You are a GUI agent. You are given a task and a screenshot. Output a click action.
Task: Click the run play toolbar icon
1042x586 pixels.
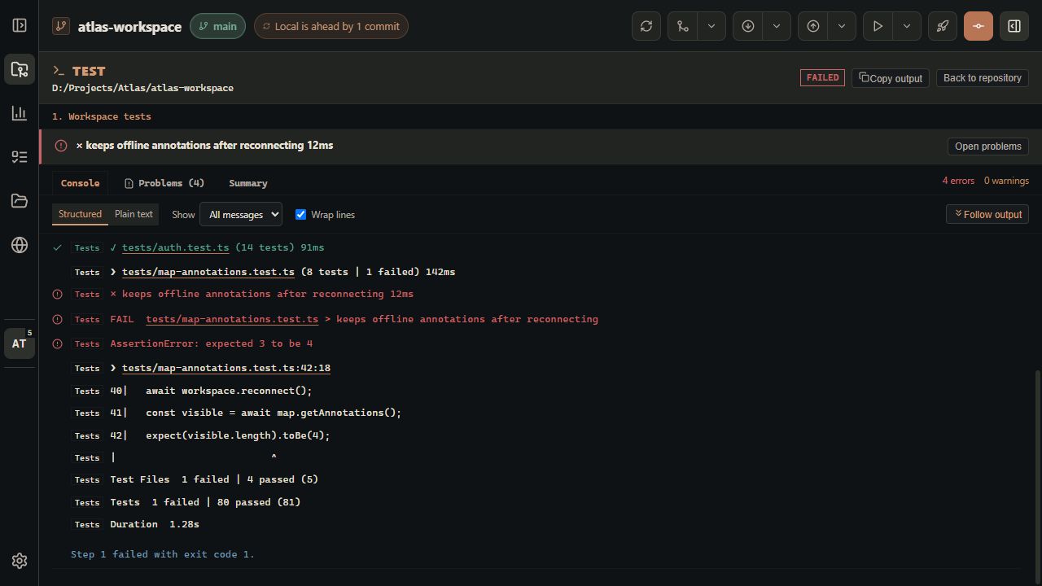pos(878,26)
